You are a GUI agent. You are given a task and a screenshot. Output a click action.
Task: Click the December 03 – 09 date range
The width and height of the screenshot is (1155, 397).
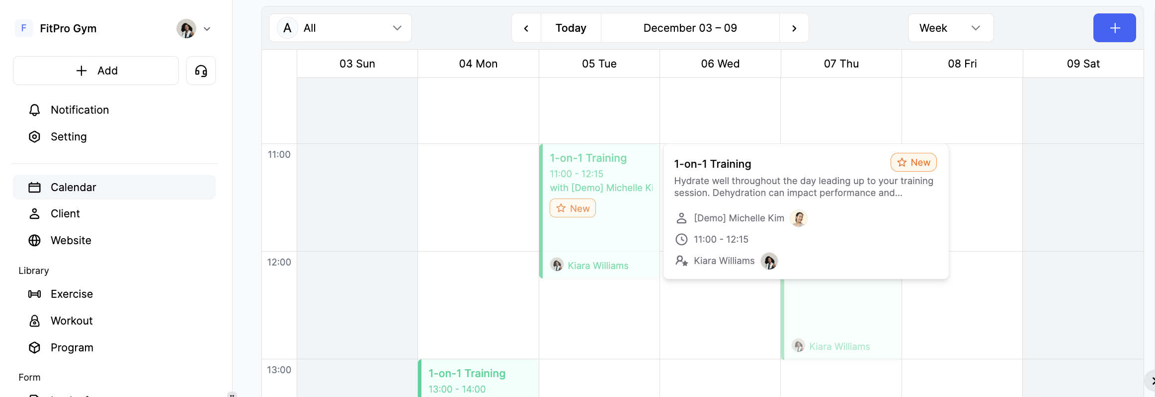click(690, 28)
